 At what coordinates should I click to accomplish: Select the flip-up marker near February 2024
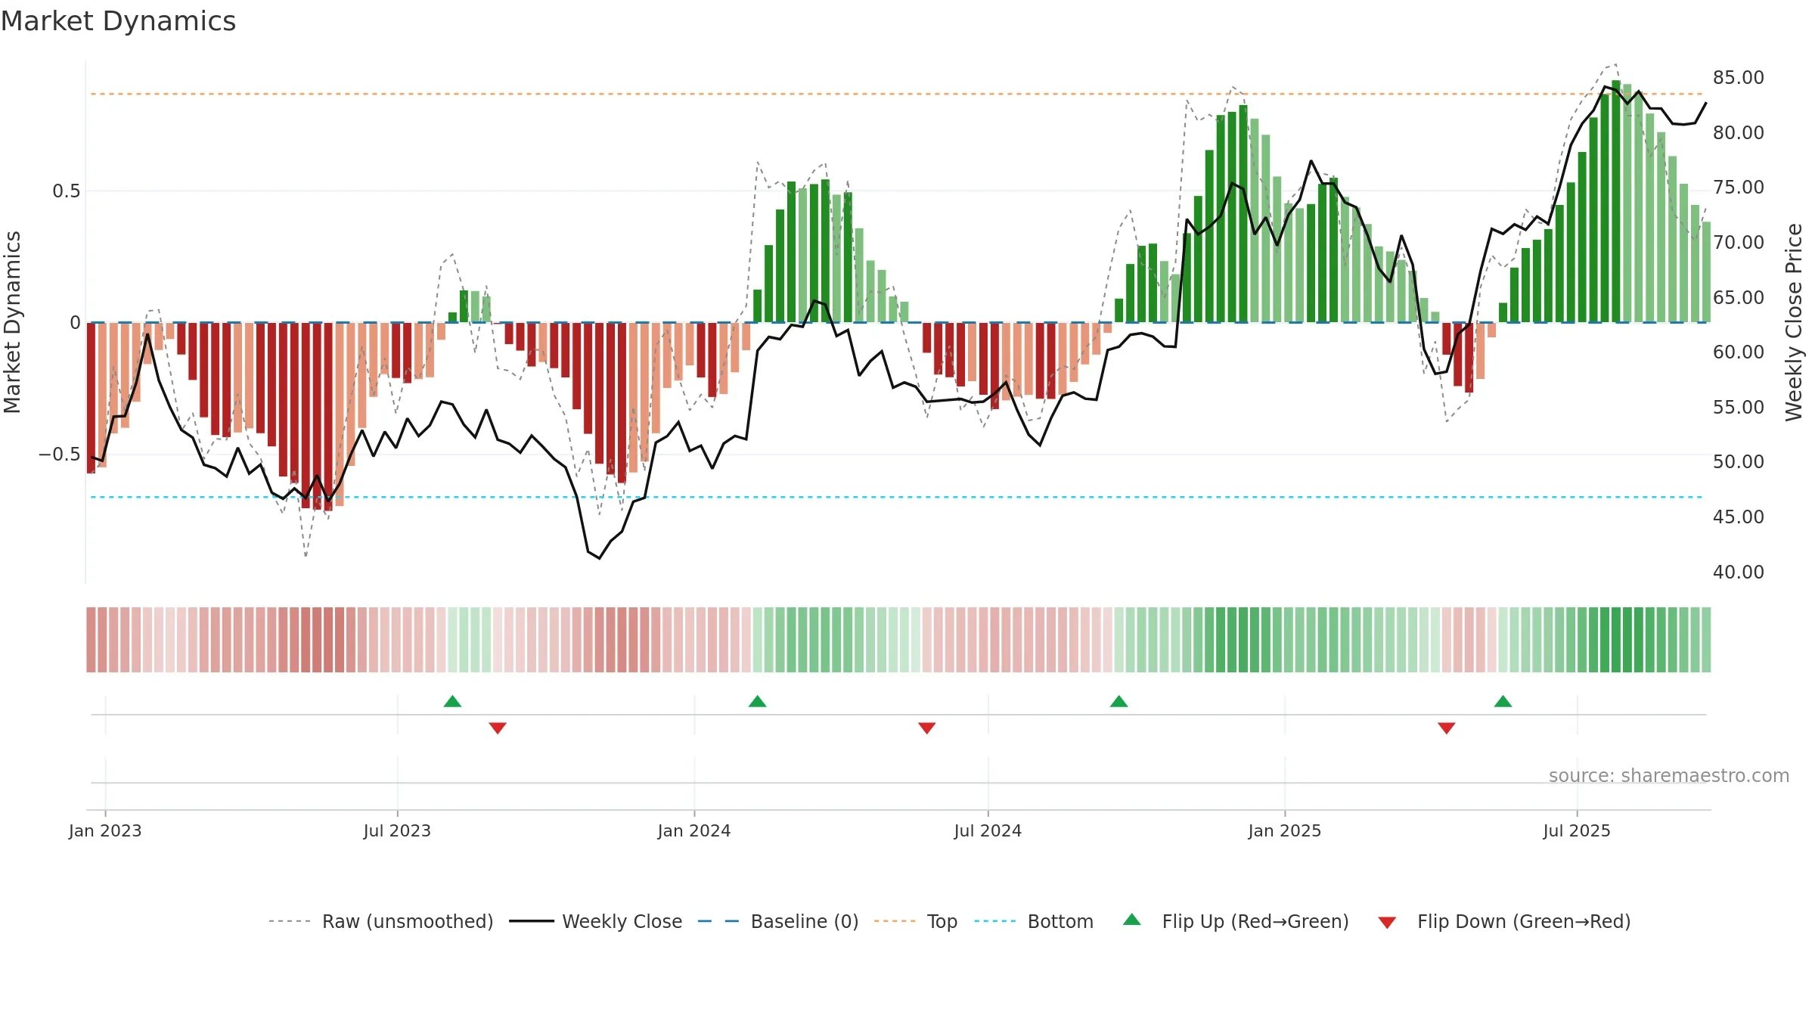click(x=757, y=701)
